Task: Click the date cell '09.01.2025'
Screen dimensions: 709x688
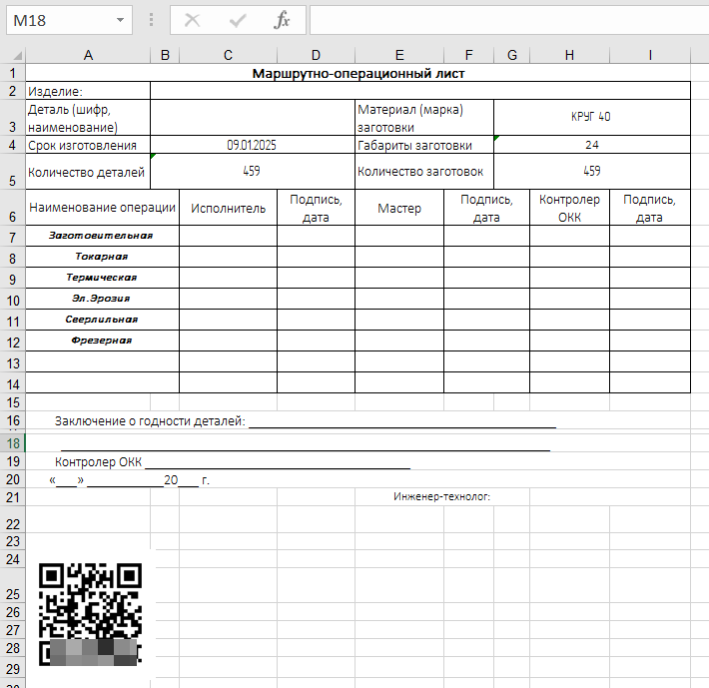Action: coord(253,145)
